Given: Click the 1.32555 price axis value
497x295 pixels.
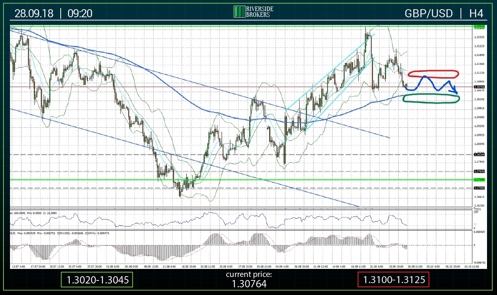Looking at the screenshot, I should [x=479, y=37].
